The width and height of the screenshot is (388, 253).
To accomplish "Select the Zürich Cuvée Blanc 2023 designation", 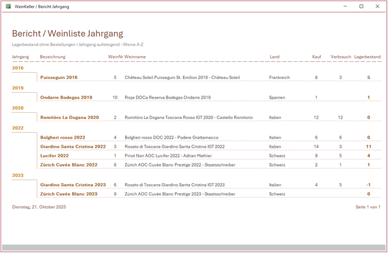I will pyautogui.click(x=69, y=194).
